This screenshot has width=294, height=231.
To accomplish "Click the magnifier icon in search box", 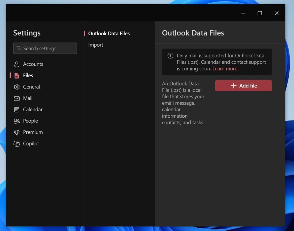I will 19,48.
